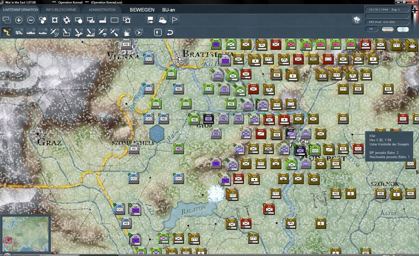This screenshot has width=419, height=256.
Task: Select the F10 air transfer icon
Action: [x=114, y=32]
